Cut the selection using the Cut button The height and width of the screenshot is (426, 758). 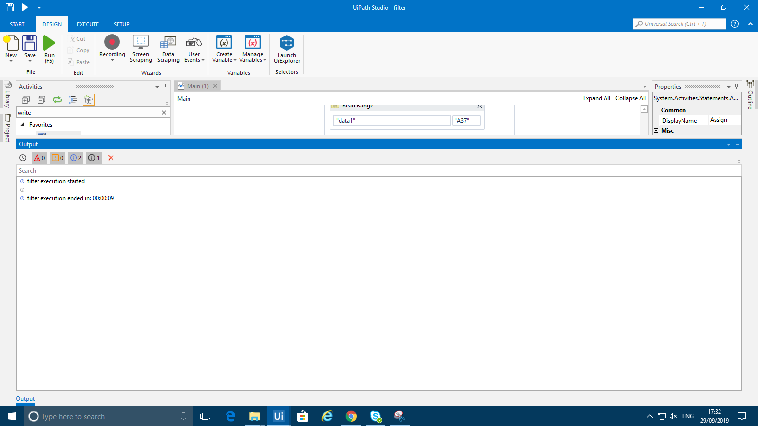point(77,39)
